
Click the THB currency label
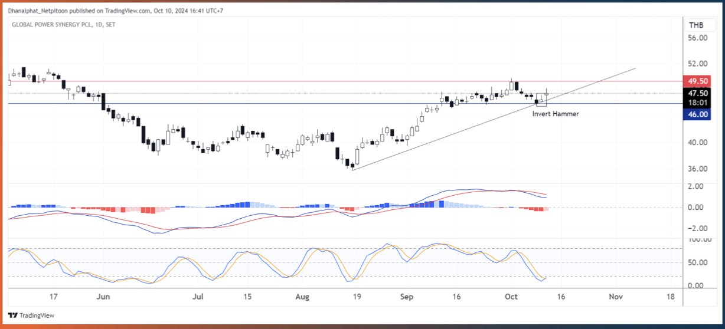click(697, 25)
